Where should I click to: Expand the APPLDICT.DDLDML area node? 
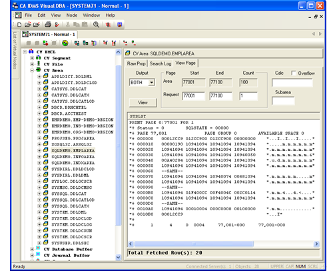click(39, 77)
